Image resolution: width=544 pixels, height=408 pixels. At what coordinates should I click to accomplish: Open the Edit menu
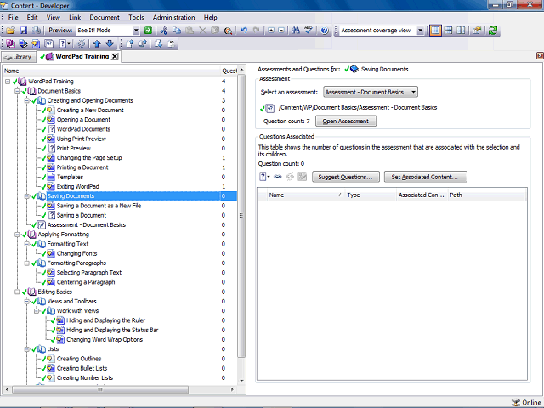[32, 17]
